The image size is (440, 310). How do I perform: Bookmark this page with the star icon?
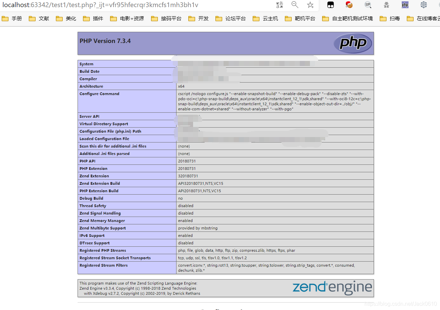click(310, 5)
